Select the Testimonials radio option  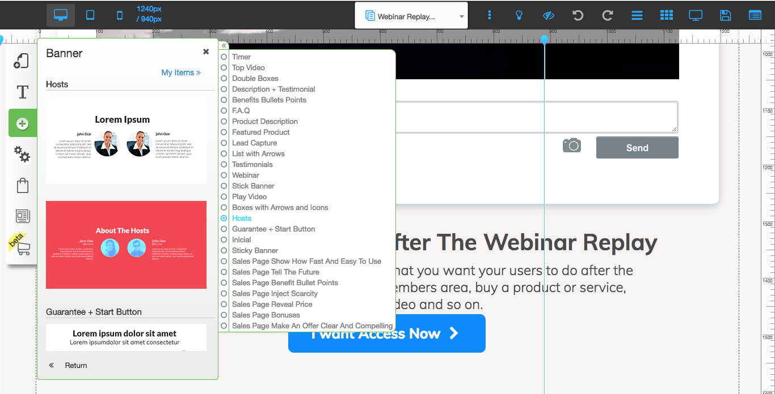pyautogui.click(x=224, y=164)
